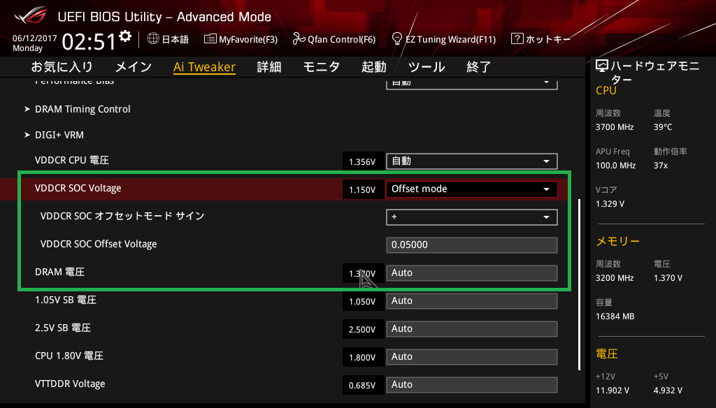Expand DRAM Timing Control submenu

[x=83, y=109]
